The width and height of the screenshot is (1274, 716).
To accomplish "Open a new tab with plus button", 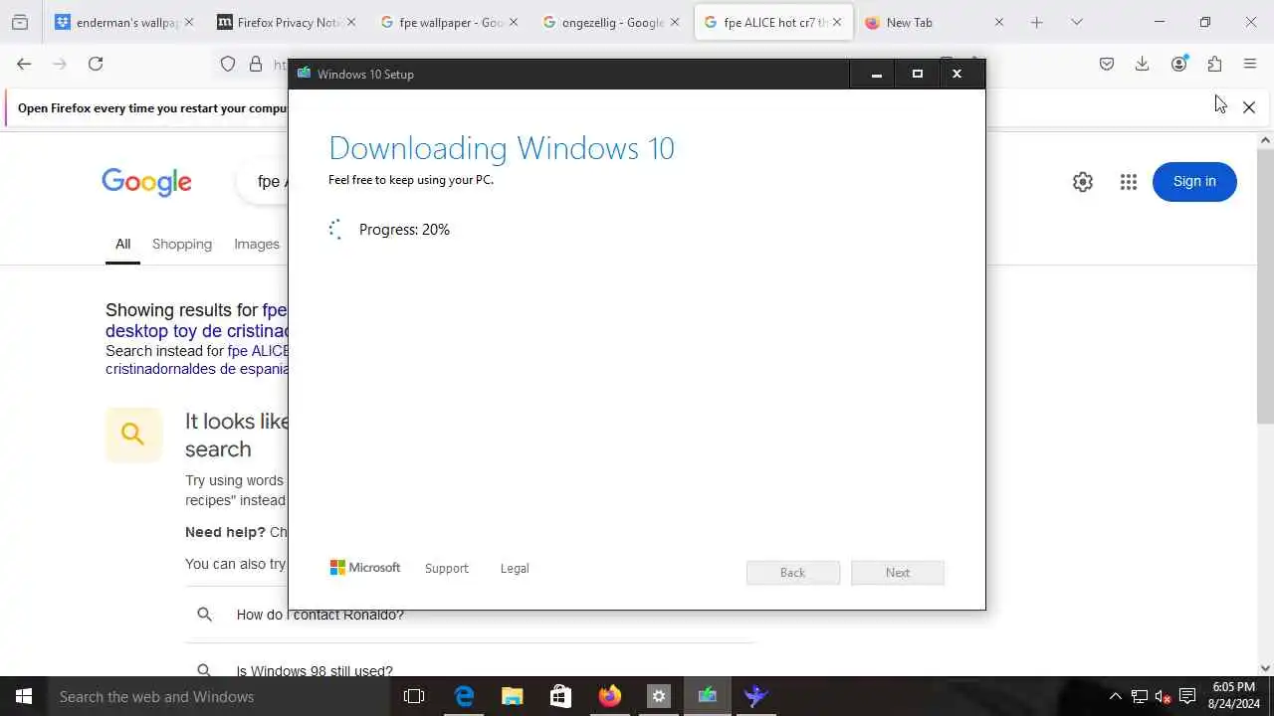I will tap(1036, 22).
